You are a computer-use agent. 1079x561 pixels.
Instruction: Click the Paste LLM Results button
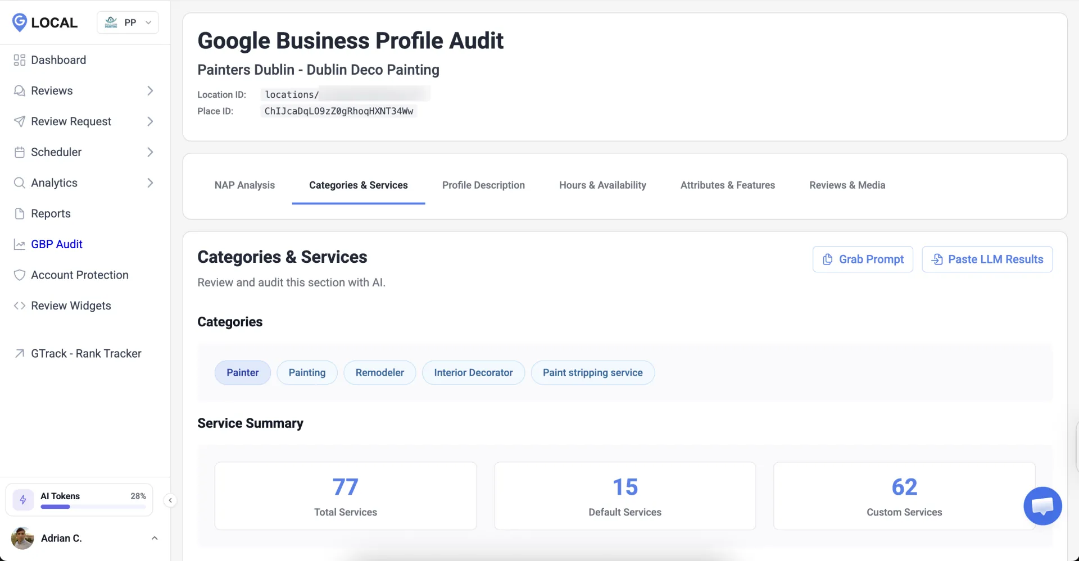tap(987, 259)
